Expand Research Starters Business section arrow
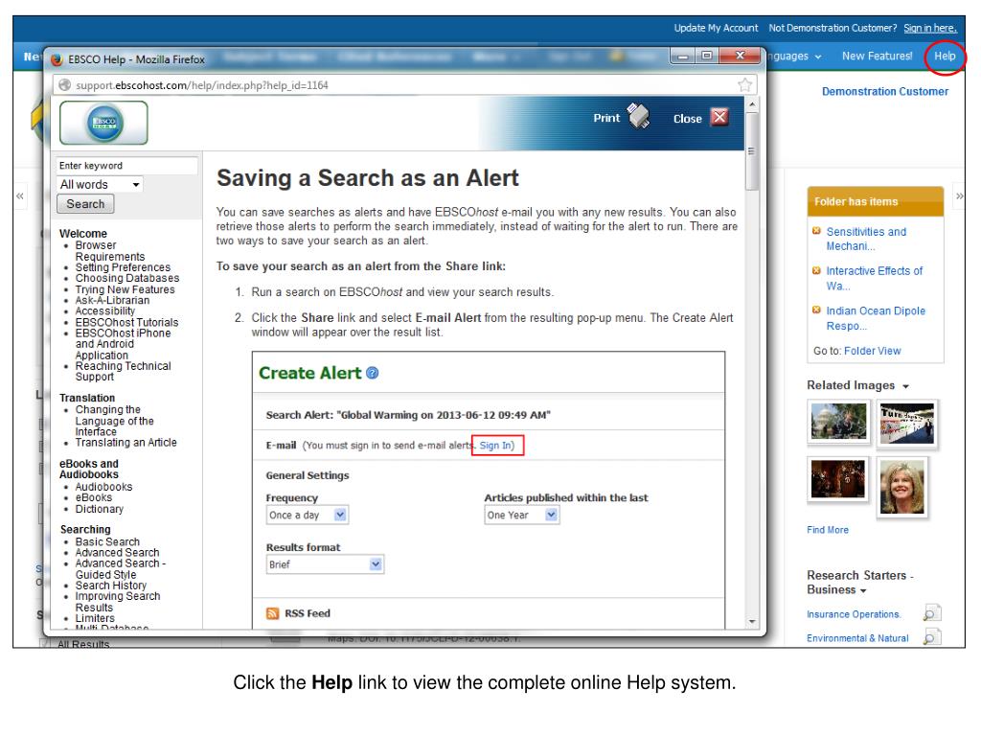981x736 pixels. 863,590
